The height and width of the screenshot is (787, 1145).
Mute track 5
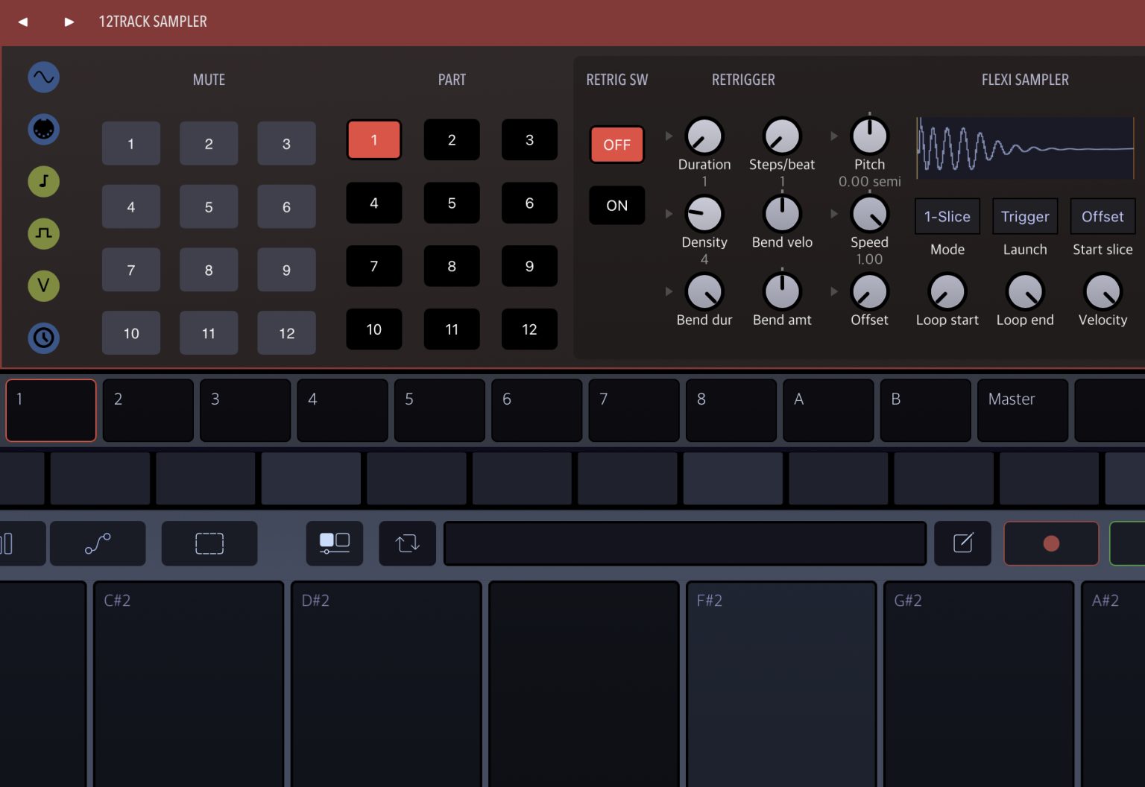(x=209, y=207)
